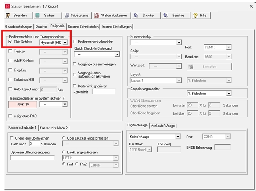Uncheck the Chip-Schloss checkbox
This screenshot has height=191, width=256.
[x=11, y=42]
